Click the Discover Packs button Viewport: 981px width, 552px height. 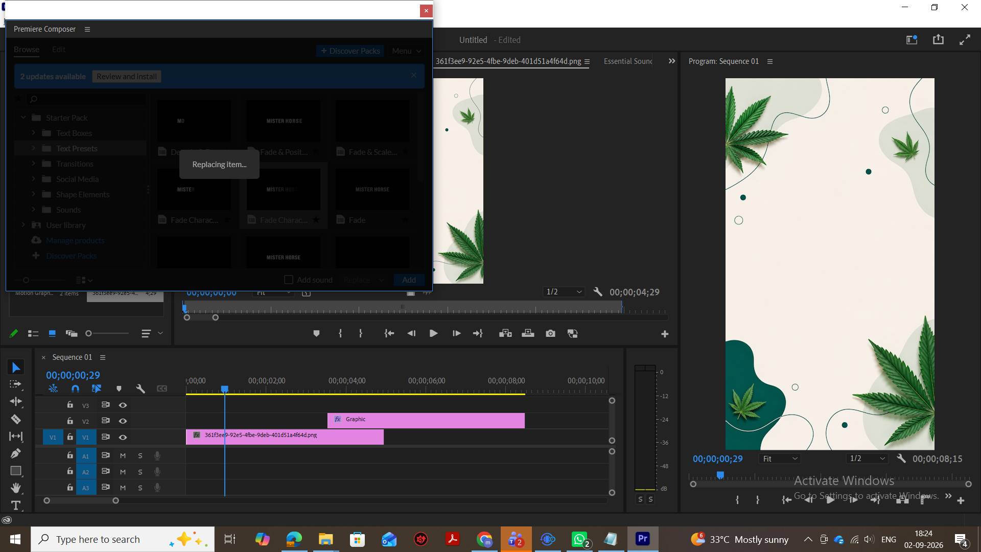tap(350, 51)
